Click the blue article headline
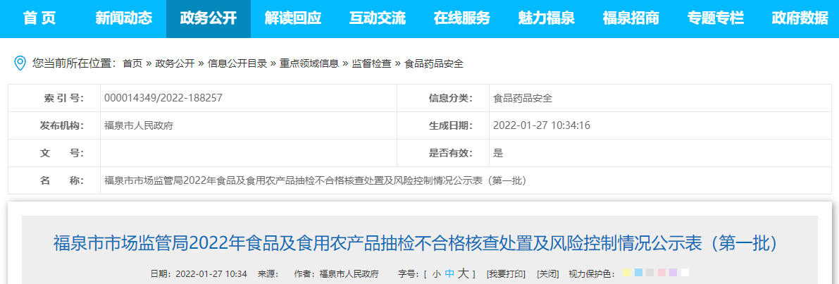 (415, 243)
